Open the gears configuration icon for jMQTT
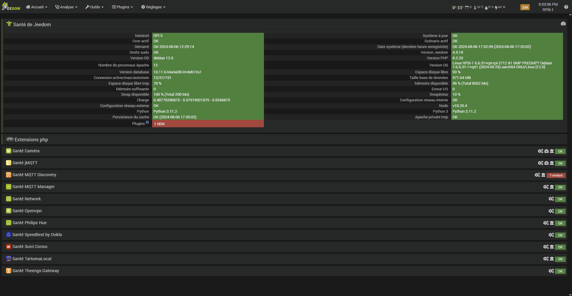Image resolution: width=572 pixels, height=296 pixels. tap(540, 163)
